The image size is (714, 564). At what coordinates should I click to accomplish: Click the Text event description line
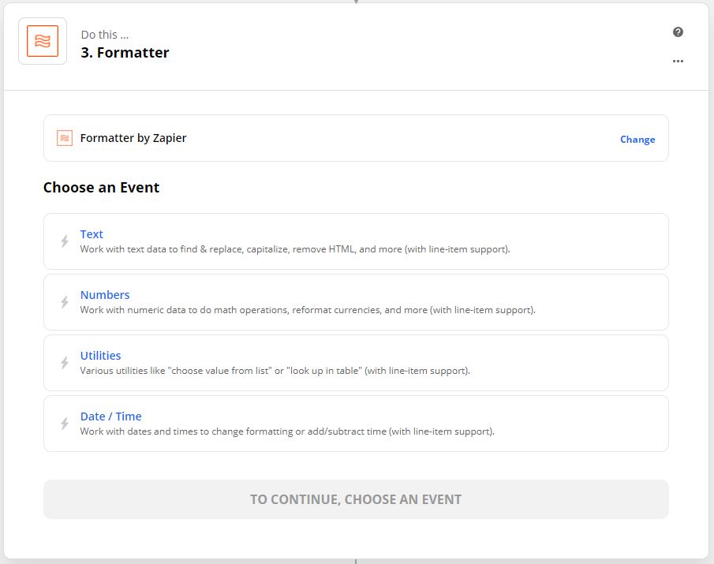[x=295, y=249]
